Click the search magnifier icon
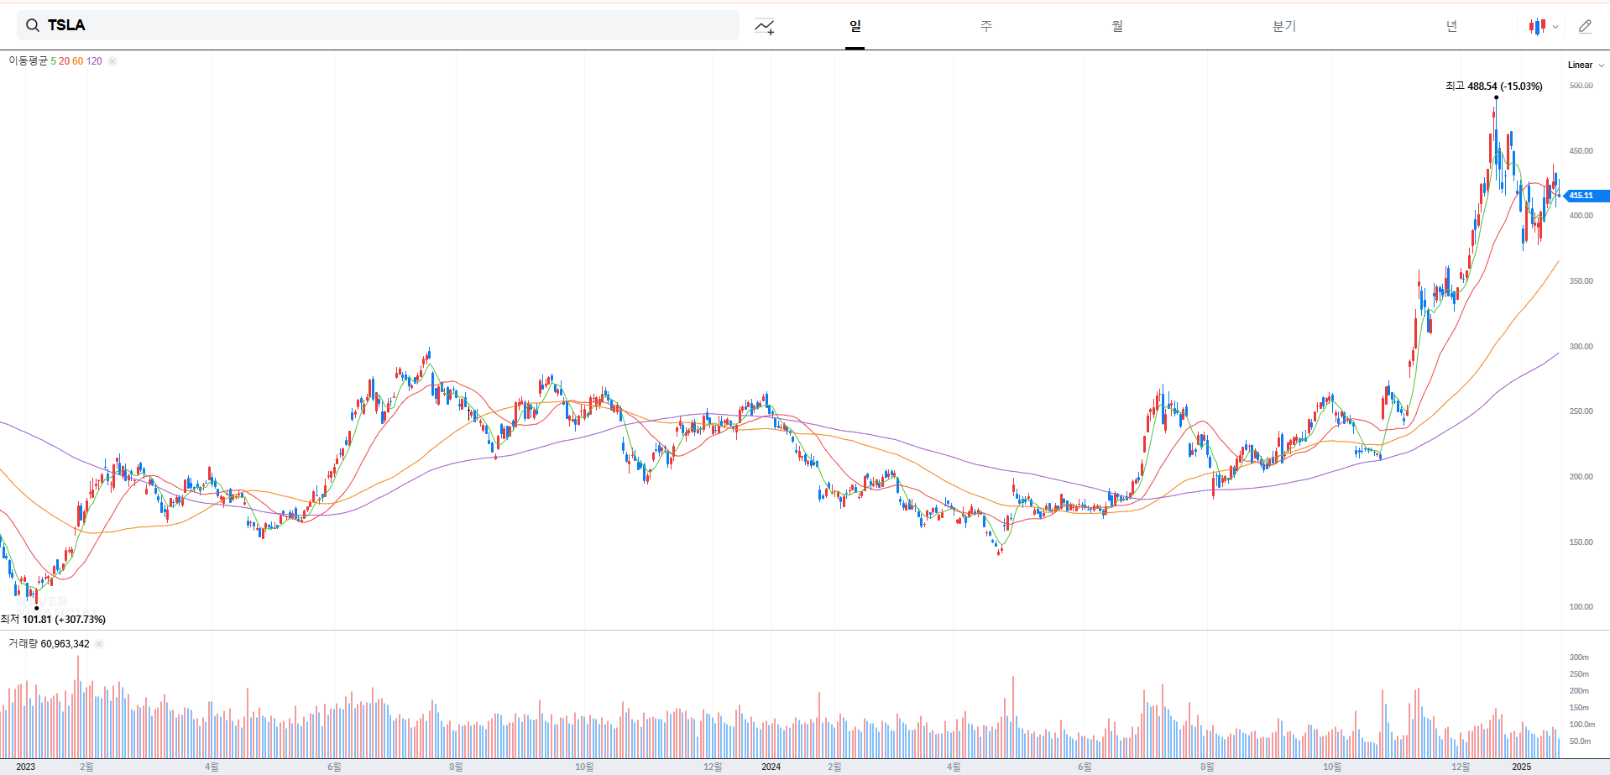The height and width of the screenshot is (775, 1610). click(32, 25)
